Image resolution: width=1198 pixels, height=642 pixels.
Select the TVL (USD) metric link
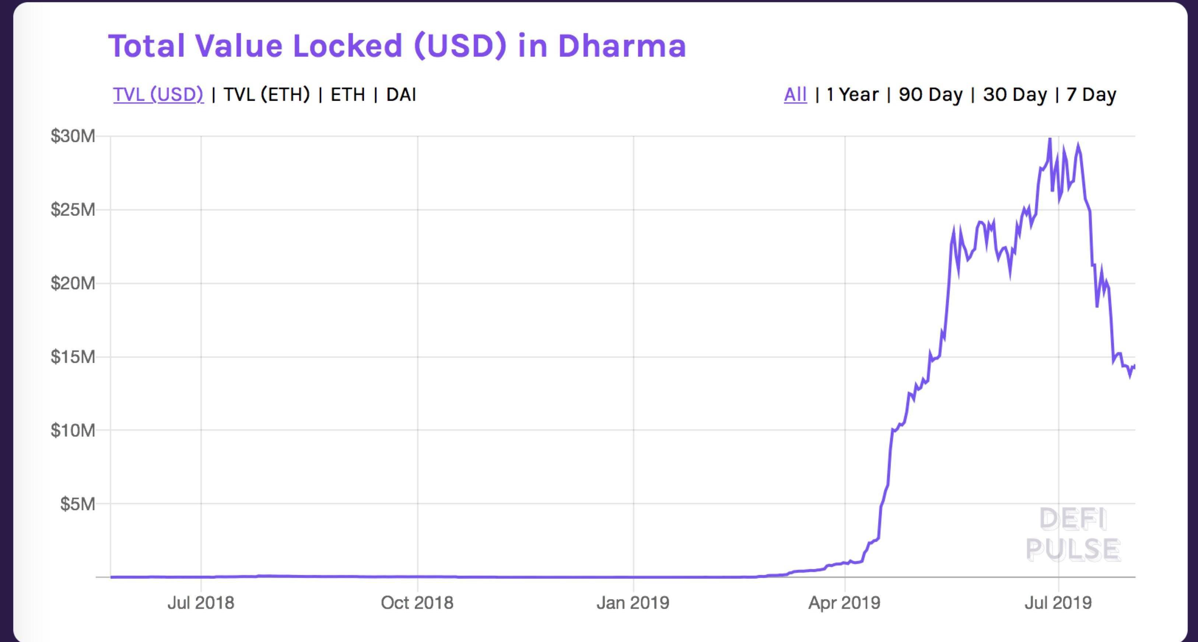pos(158,94)
